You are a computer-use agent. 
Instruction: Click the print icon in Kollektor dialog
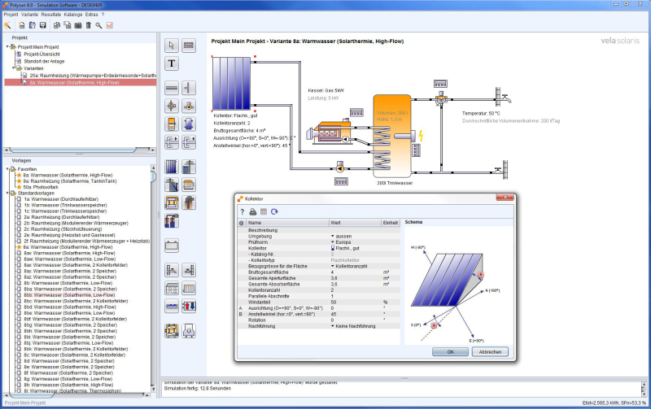tap(252, 212)
